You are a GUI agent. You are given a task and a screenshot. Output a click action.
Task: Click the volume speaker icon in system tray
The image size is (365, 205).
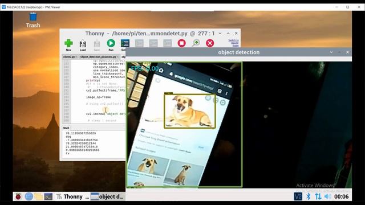[x=328, y=196]
